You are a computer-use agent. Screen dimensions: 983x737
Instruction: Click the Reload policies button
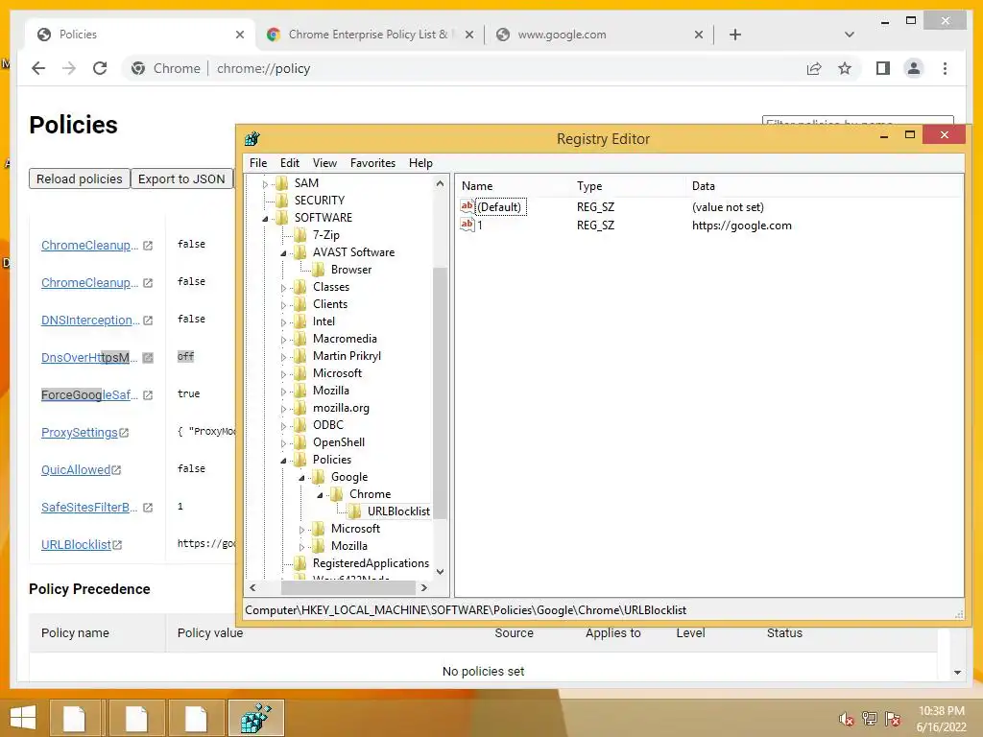(x=79, y=178)
